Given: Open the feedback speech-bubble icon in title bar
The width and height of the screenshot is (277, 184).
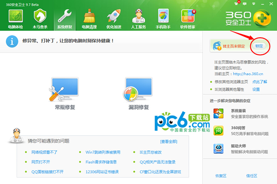Looking at the screenshot, I should coord(245,4).
